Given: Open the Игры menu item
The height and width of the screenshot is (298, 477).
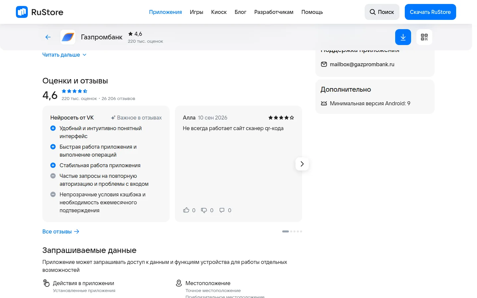Looking at the screenshot, I should point(196,12).
